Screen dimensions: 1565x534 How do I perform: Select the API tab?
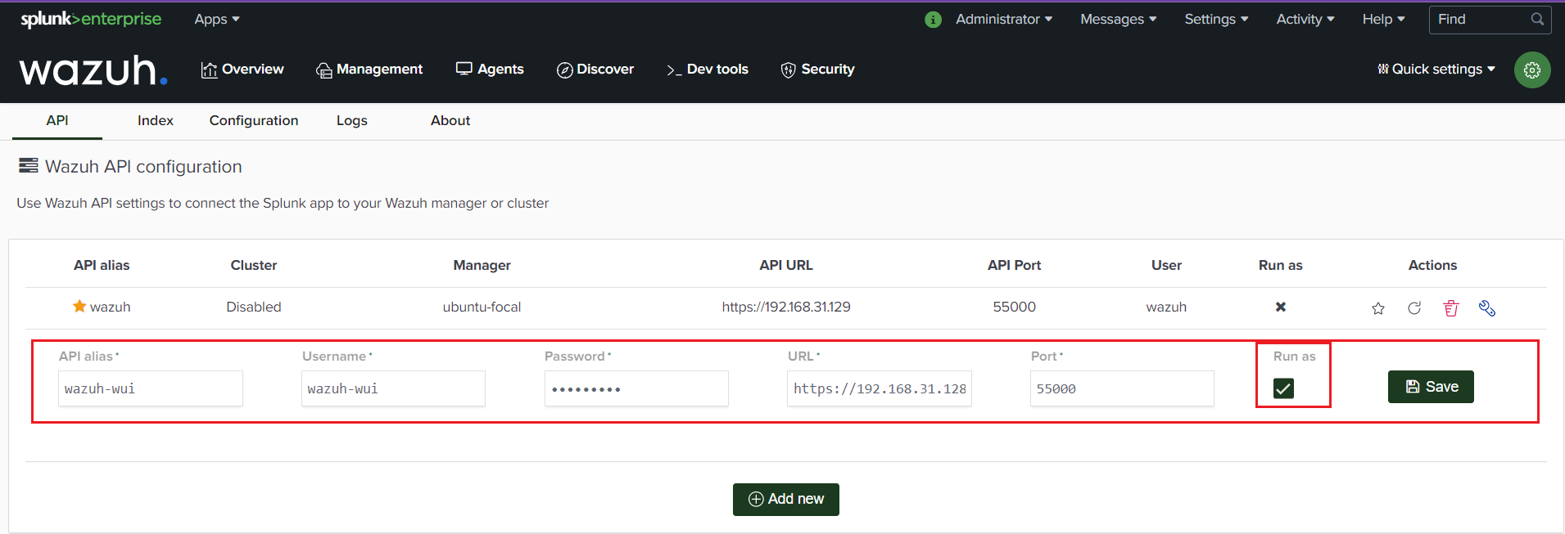tap(57, 120)
